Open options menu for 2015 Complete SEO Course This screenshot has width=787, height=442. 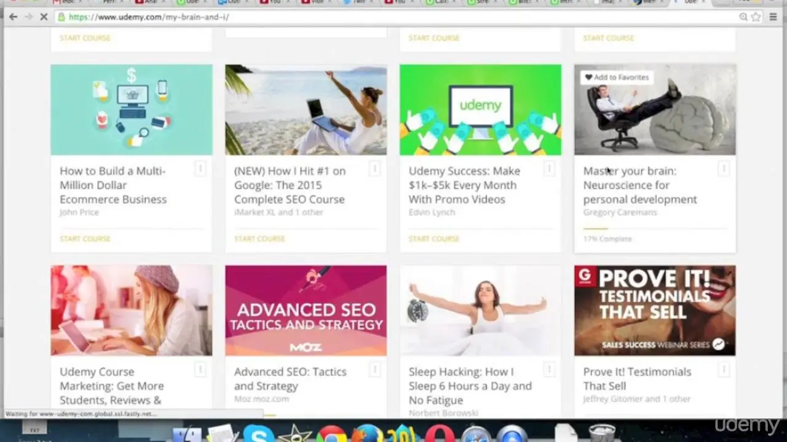pyautogui.click(x=374, y=168)
